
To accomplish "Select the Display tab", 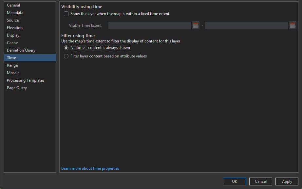I will (x=13, y=35).
